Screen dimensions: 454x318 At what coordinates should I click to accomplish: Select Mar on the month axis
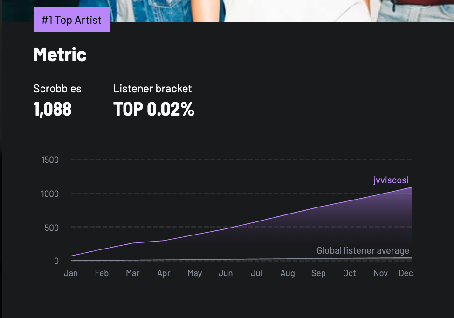(x=133, y=273)
